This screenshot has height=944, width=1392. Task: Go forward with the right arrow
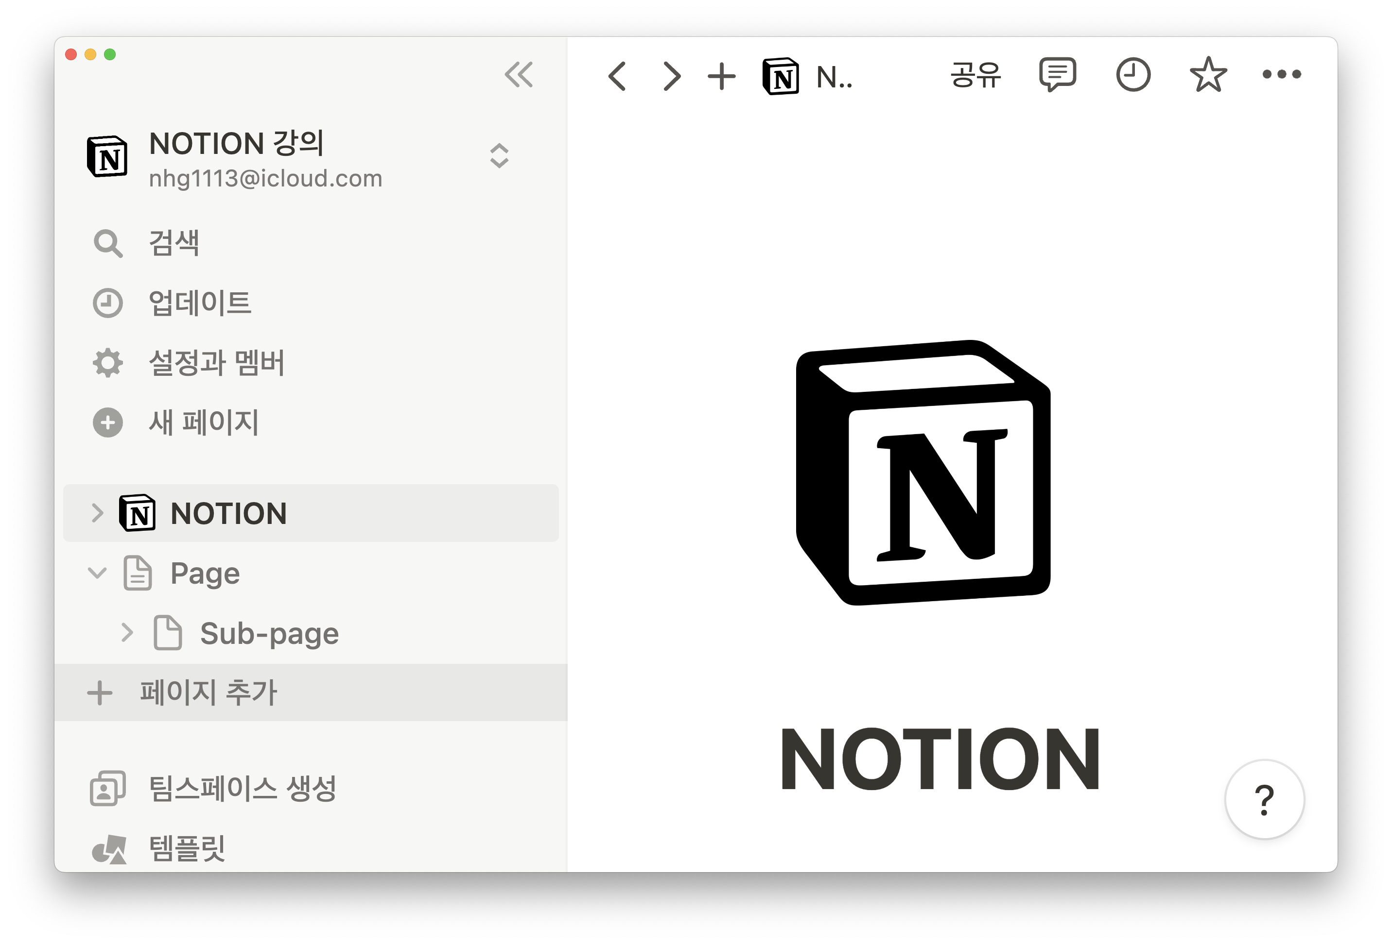click(x=672, y=76)
